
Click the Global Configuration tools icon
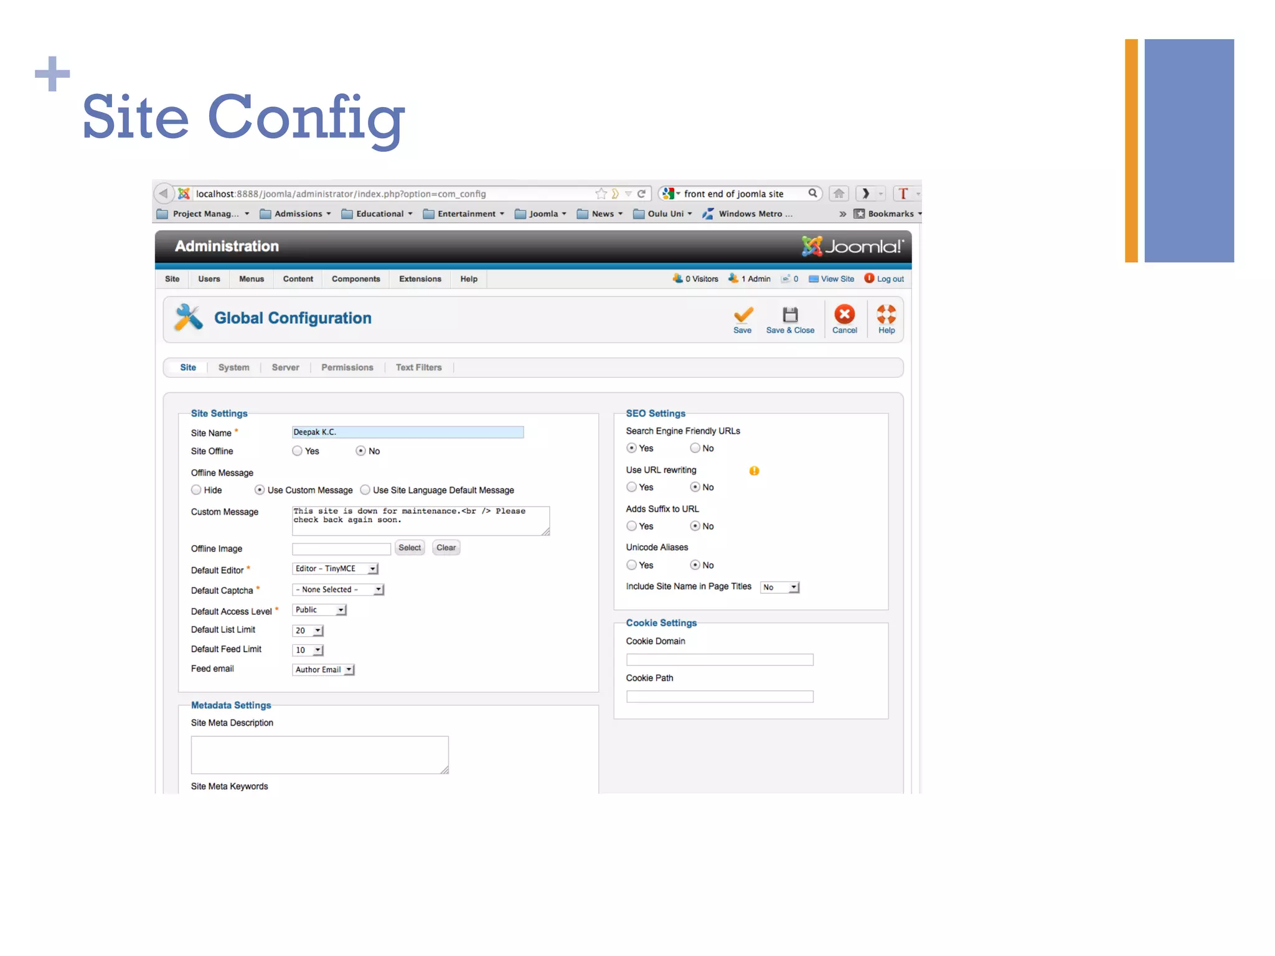coord(188,317)
